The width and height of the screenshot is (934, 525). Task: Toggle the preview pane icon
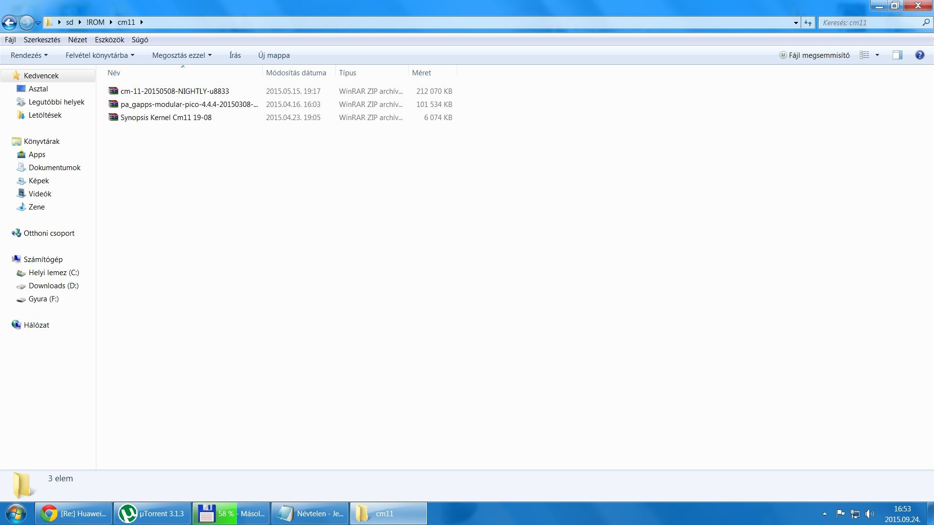[x=898, y=55]
